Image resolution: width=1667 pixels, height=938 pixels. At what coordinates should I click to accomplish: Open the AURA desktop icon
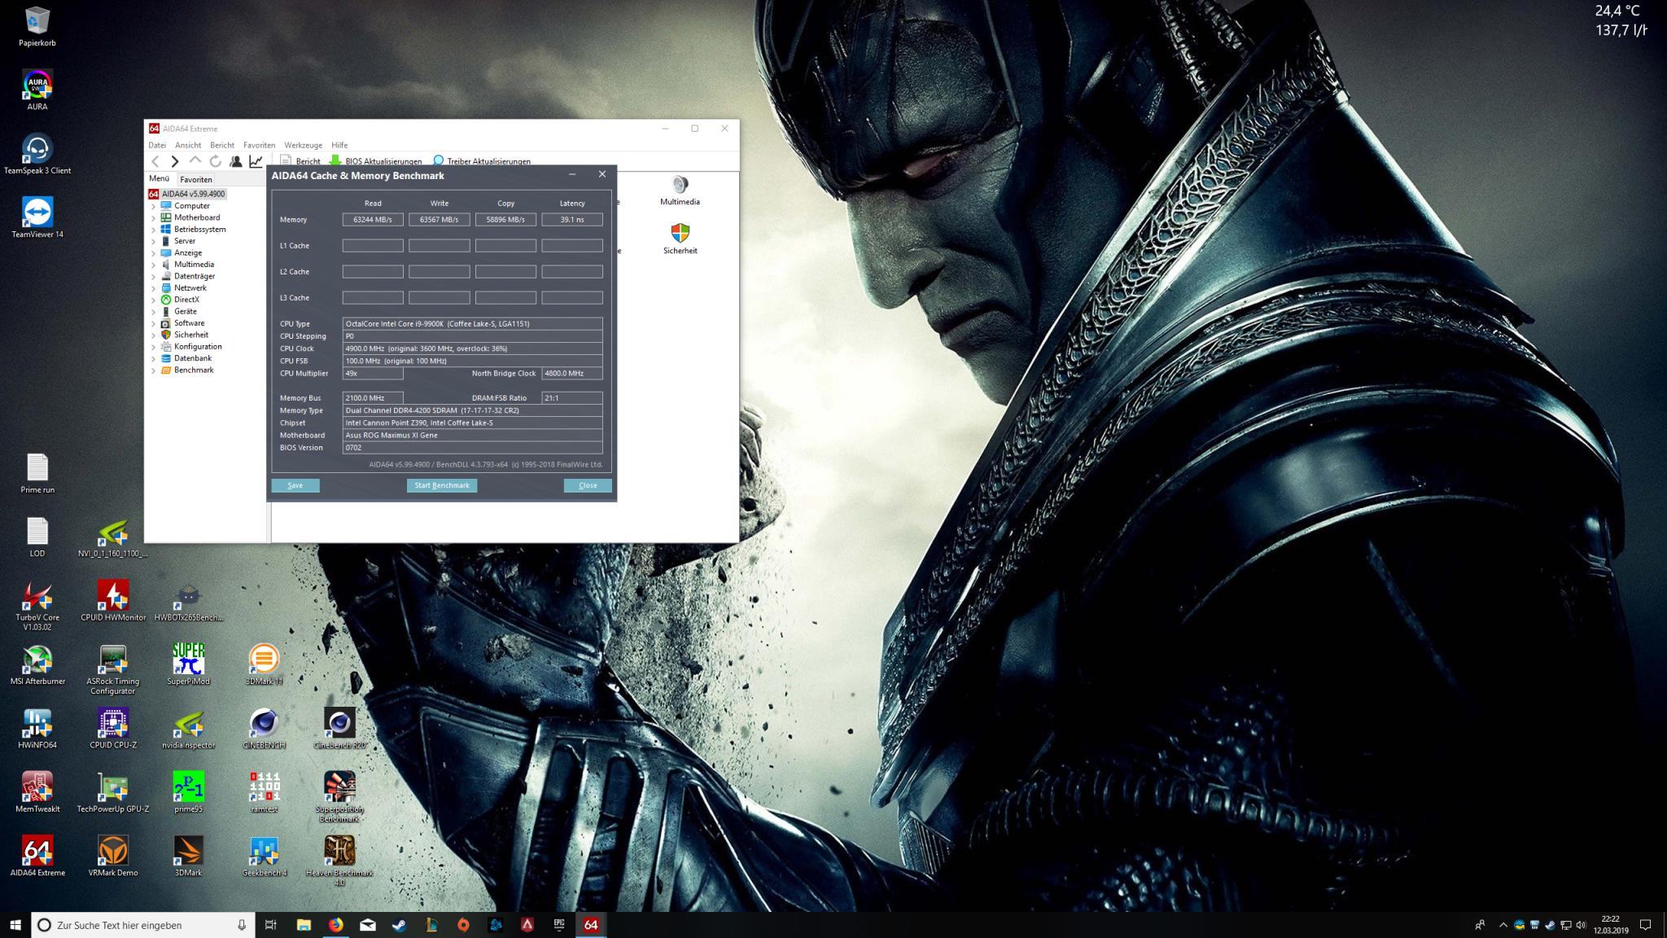(37, 90)
